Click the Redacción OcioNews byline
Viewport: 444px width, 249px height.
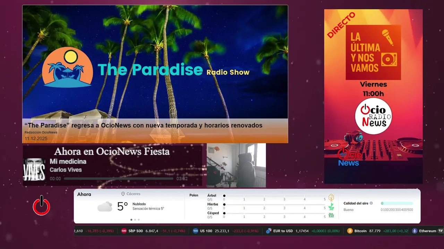pos(41,132)
